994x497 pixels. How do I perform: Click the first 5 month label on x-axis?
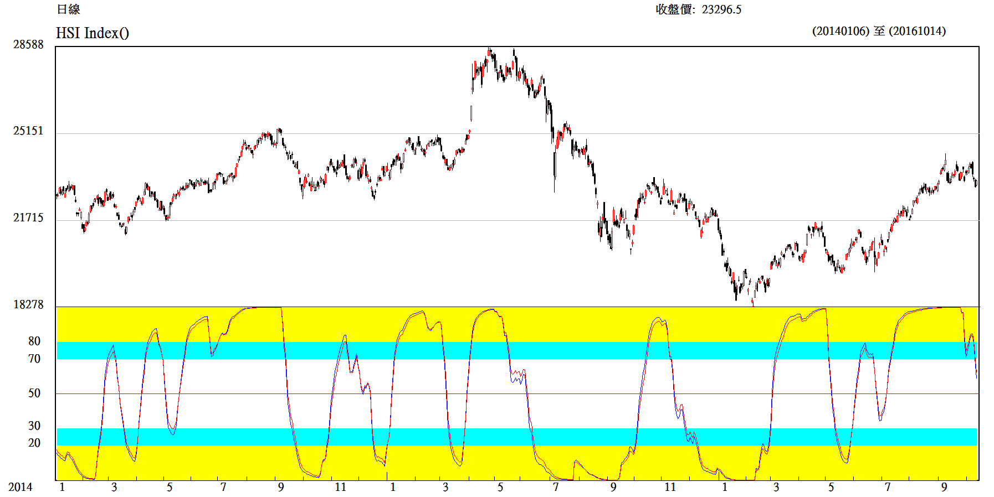coord(170,487)
